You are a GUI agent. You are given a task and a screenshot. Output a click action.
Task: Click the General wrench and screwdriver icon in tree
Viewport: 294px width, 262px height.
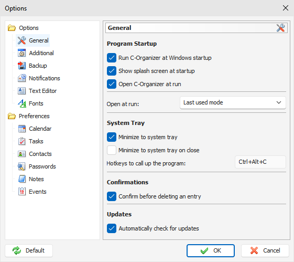pos(21,40)
